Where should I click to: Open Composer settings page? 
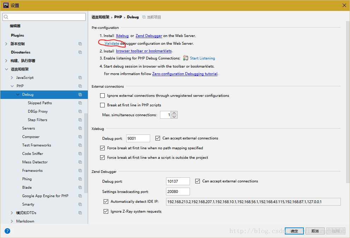point(31,137)
